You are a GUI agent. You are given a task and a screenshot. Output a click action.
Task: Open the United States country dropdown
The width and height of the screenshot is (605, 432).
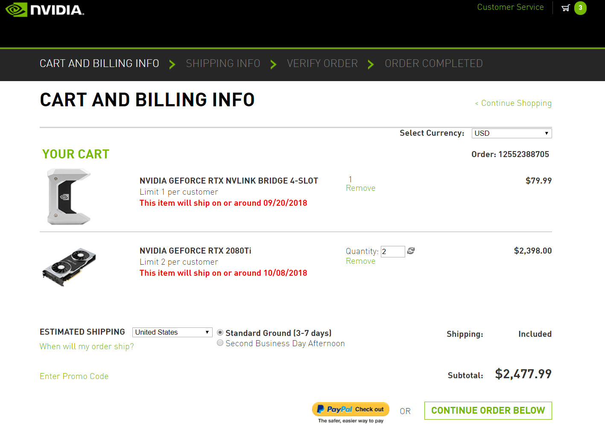coord(172,332)
